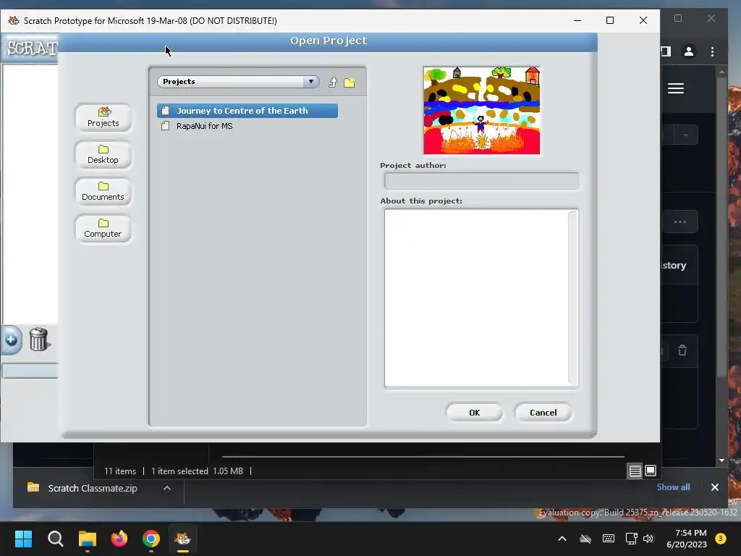This screenshot has height=556, width=741.
Task: Open File Explorer from taskbar
Action: pyautogui.click(x=88, y=539)
